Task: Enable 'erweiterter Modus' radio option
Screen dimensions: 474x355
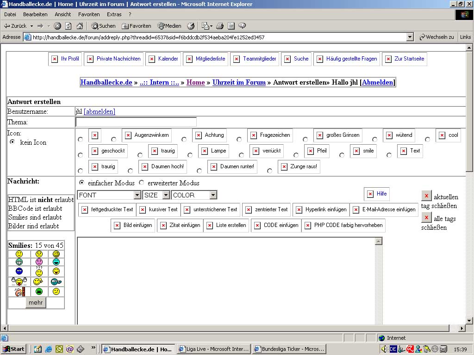Action: pyautogui.click(x=142, y=183)
